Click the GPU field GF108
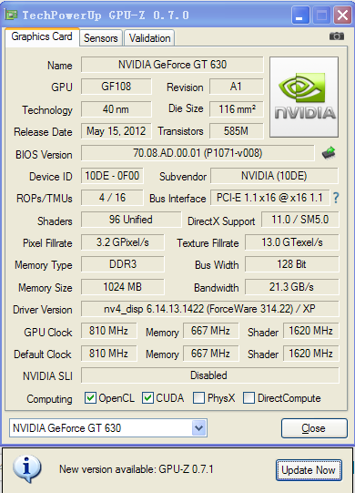This screenshot has width=355, height=493. 117,87
